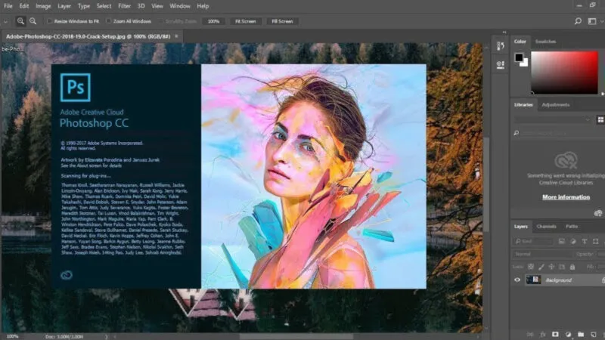
Task: Open status bar document info arrow
Action: (106, 336)
